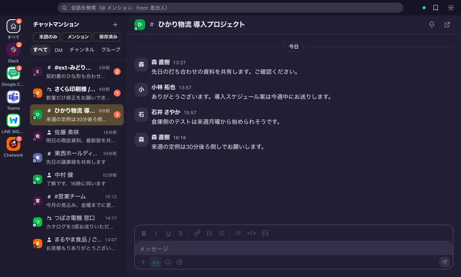Switch to the チャンネル tab
The width and height of the screenshot is (461, 277).
coord(82,50)
